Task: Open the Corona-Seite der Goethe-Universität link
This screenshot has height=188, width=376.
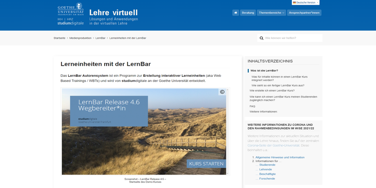Action: [273, 145]
